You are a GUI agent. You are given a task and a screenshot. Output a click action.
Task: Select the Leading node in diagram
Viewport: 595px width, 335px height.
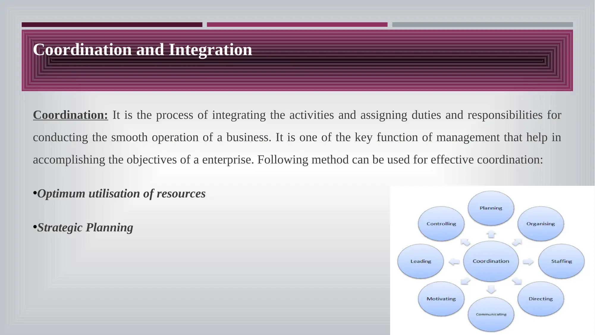[420, 261]
